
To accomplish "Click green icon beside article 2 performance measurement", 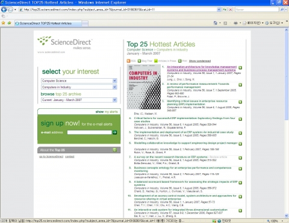I will [x=240, y=85].
